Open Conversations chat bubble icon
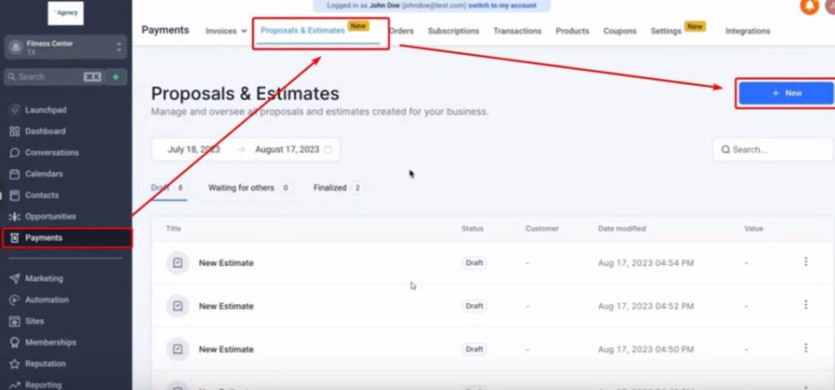The height and width of the screenshot is (390, 835). click(15, 153)
